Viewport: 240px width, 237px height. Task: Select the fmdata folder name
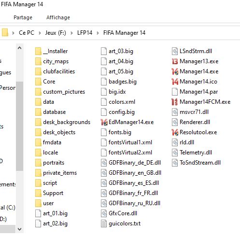pos(52,142)
